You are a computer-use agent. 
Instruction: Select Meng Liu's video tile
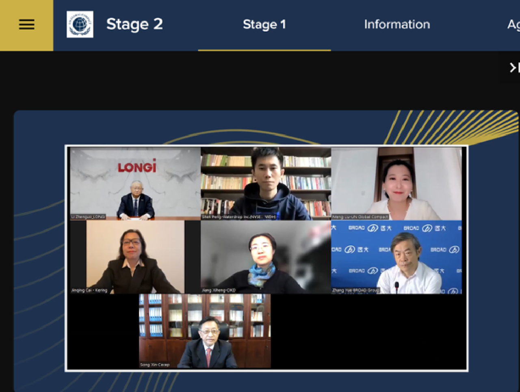396,184
